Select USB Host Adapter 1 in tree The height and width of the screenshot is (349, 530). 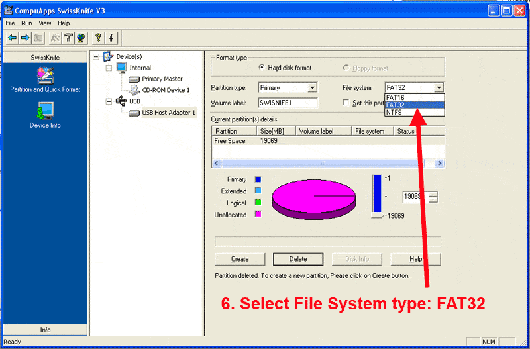tap(169, 113)
